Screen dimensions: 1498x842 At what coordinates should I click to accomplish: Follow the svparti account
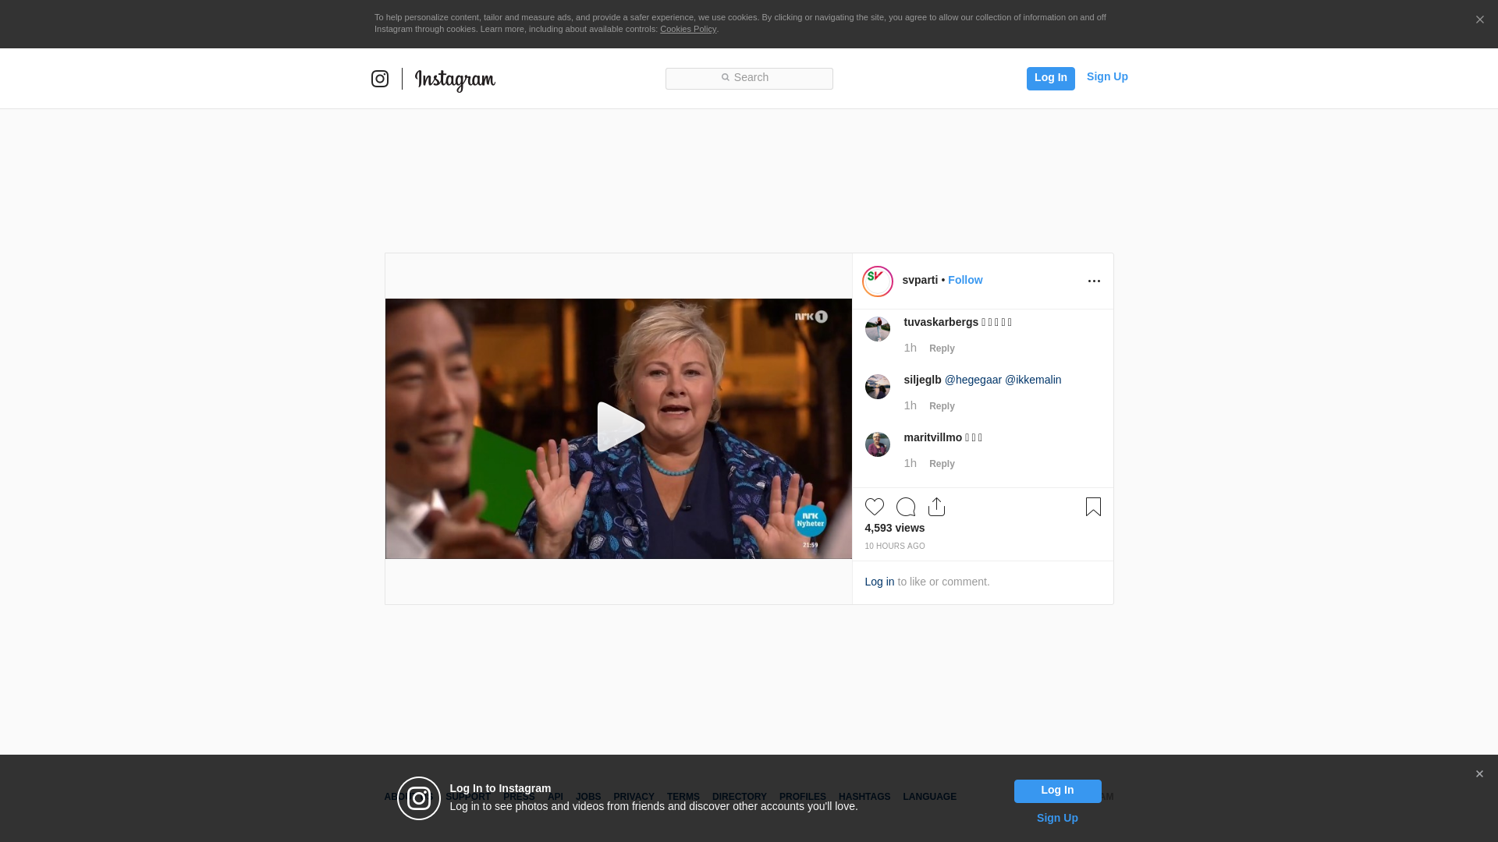965,281
